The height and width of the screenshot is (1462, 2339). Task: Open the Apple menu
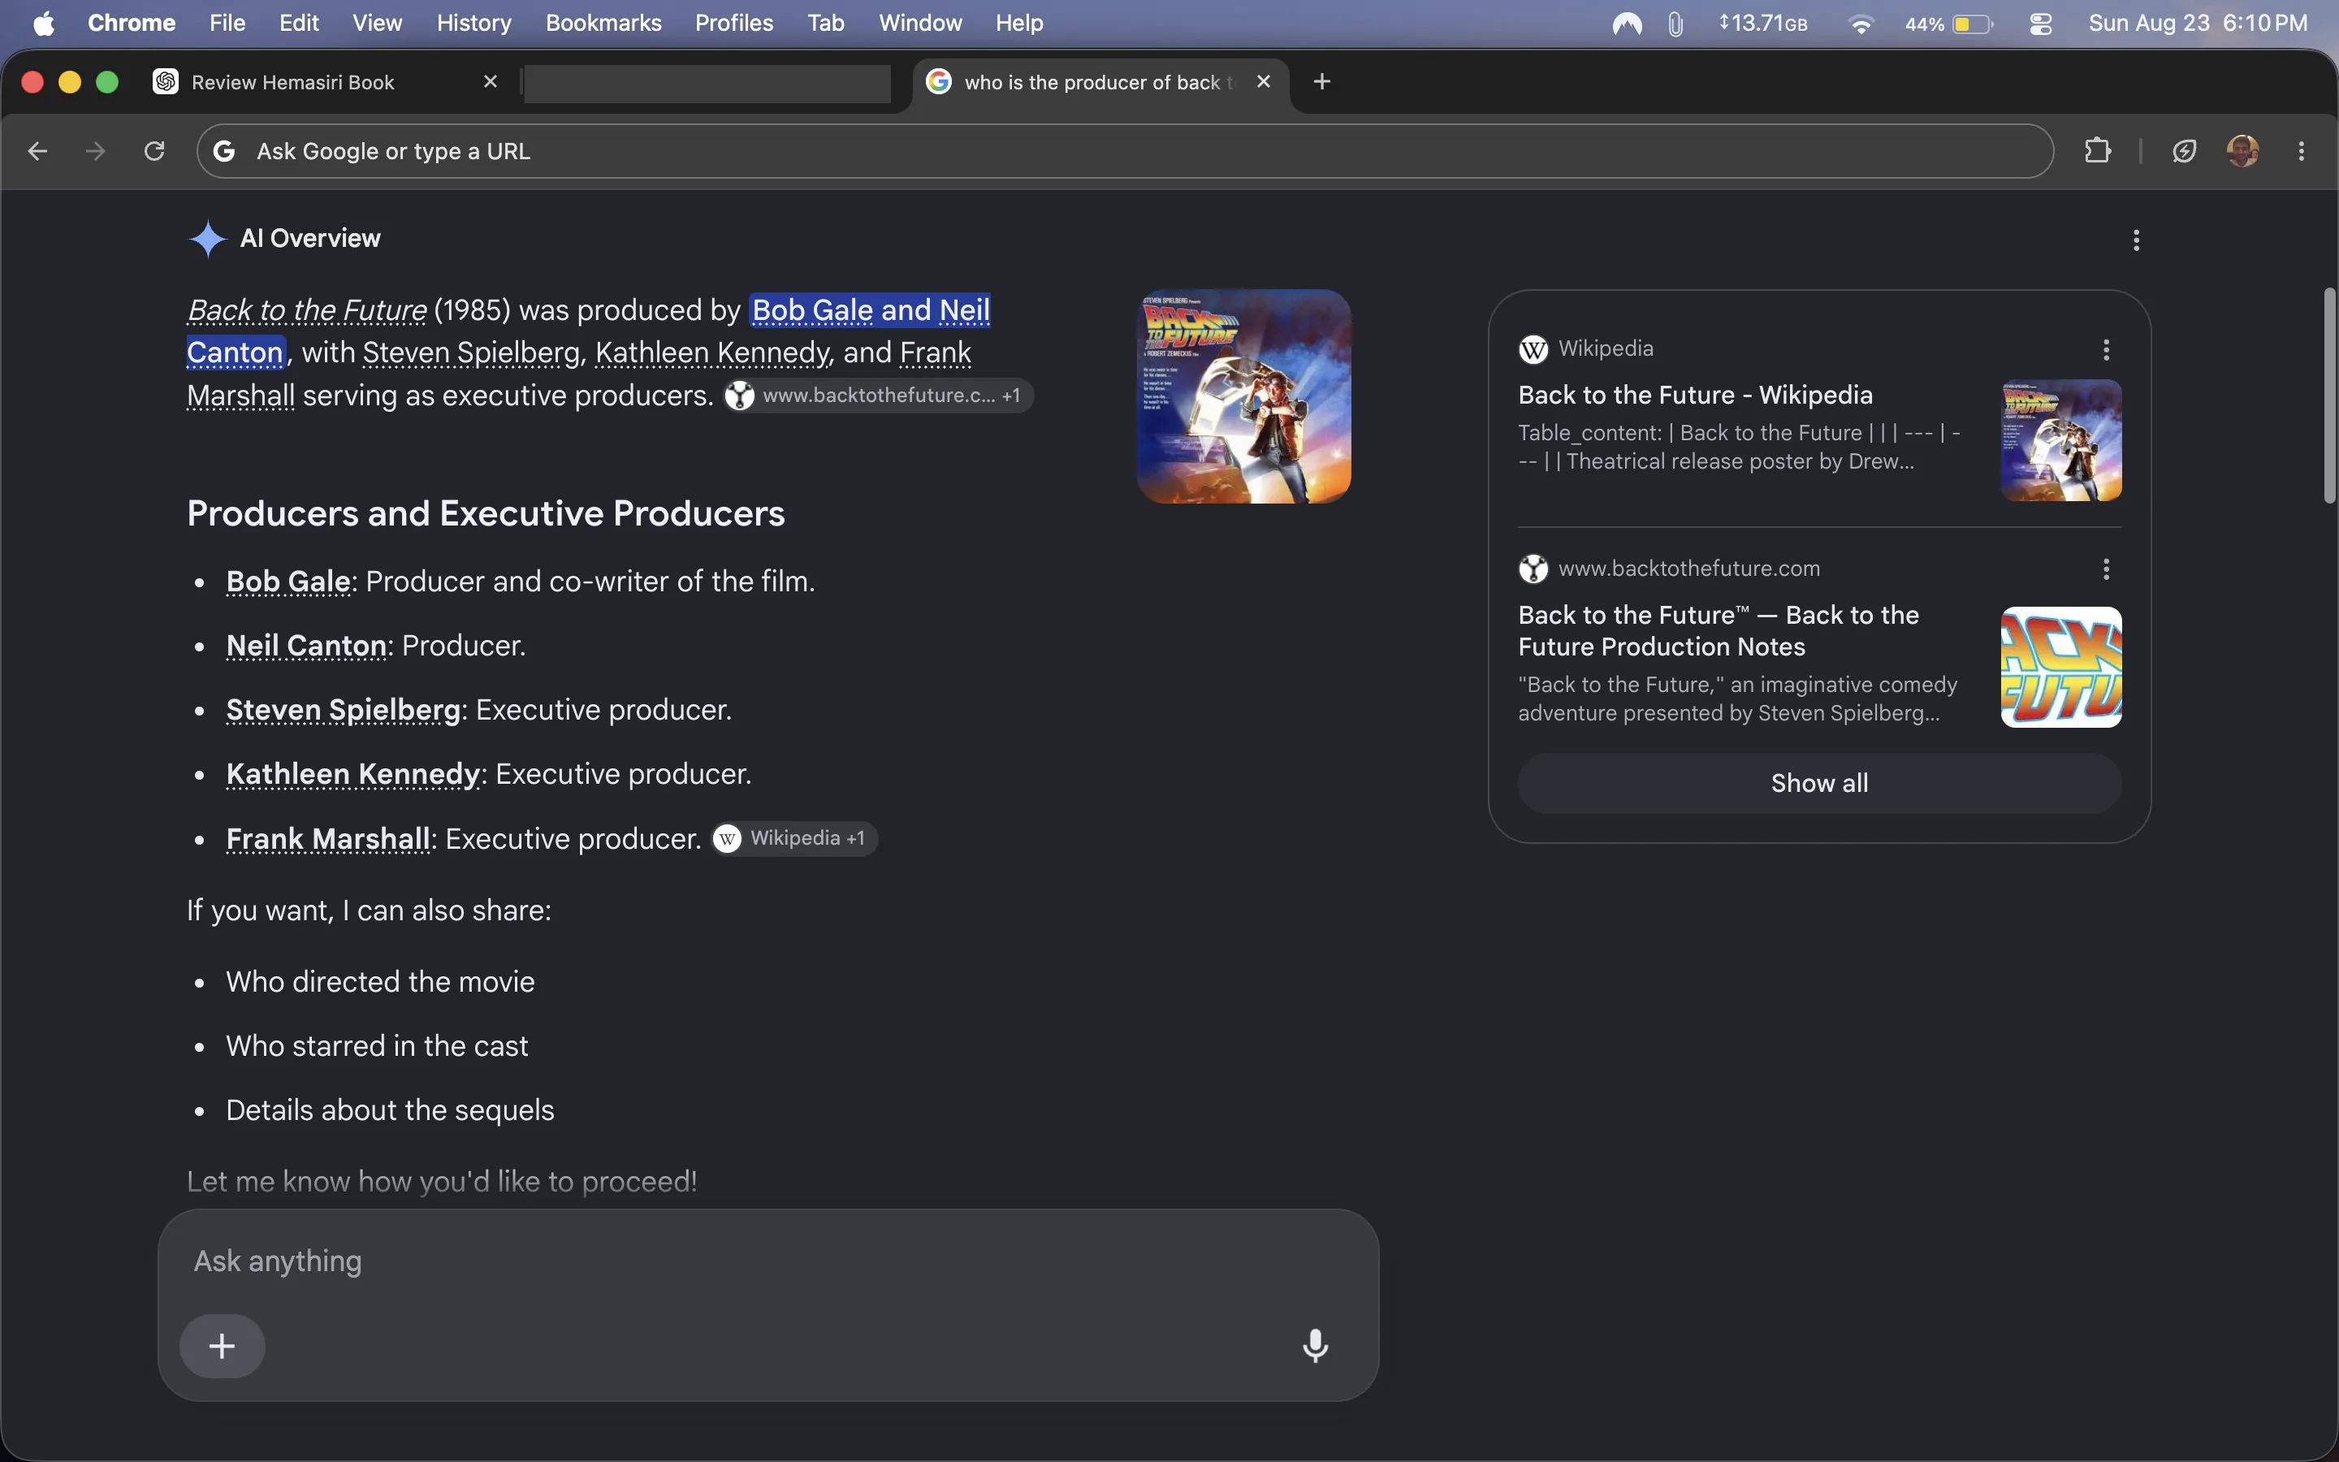44,24
